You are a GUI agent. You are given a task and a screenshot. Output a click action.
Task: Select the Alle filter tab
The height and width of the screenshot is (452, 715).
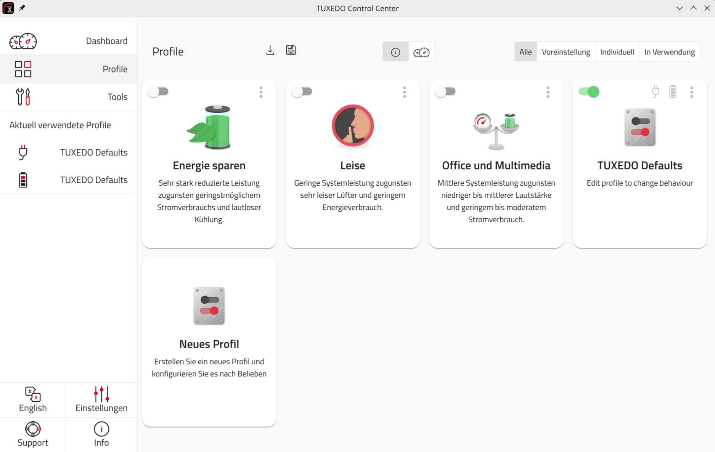click(x=525, y=52)
